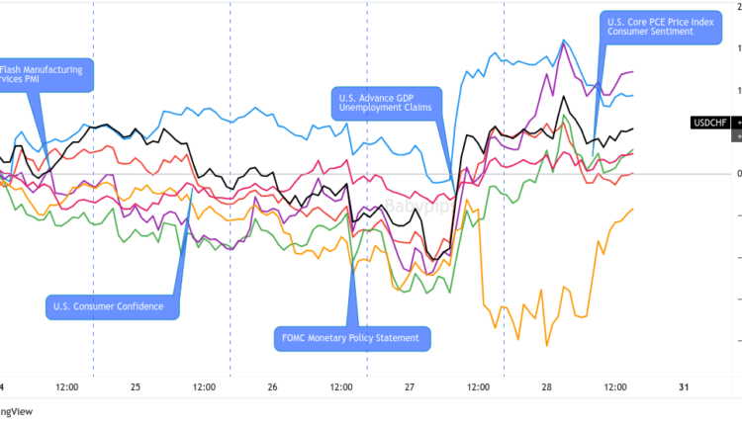Open the TradingView logo link

(14, 411)
